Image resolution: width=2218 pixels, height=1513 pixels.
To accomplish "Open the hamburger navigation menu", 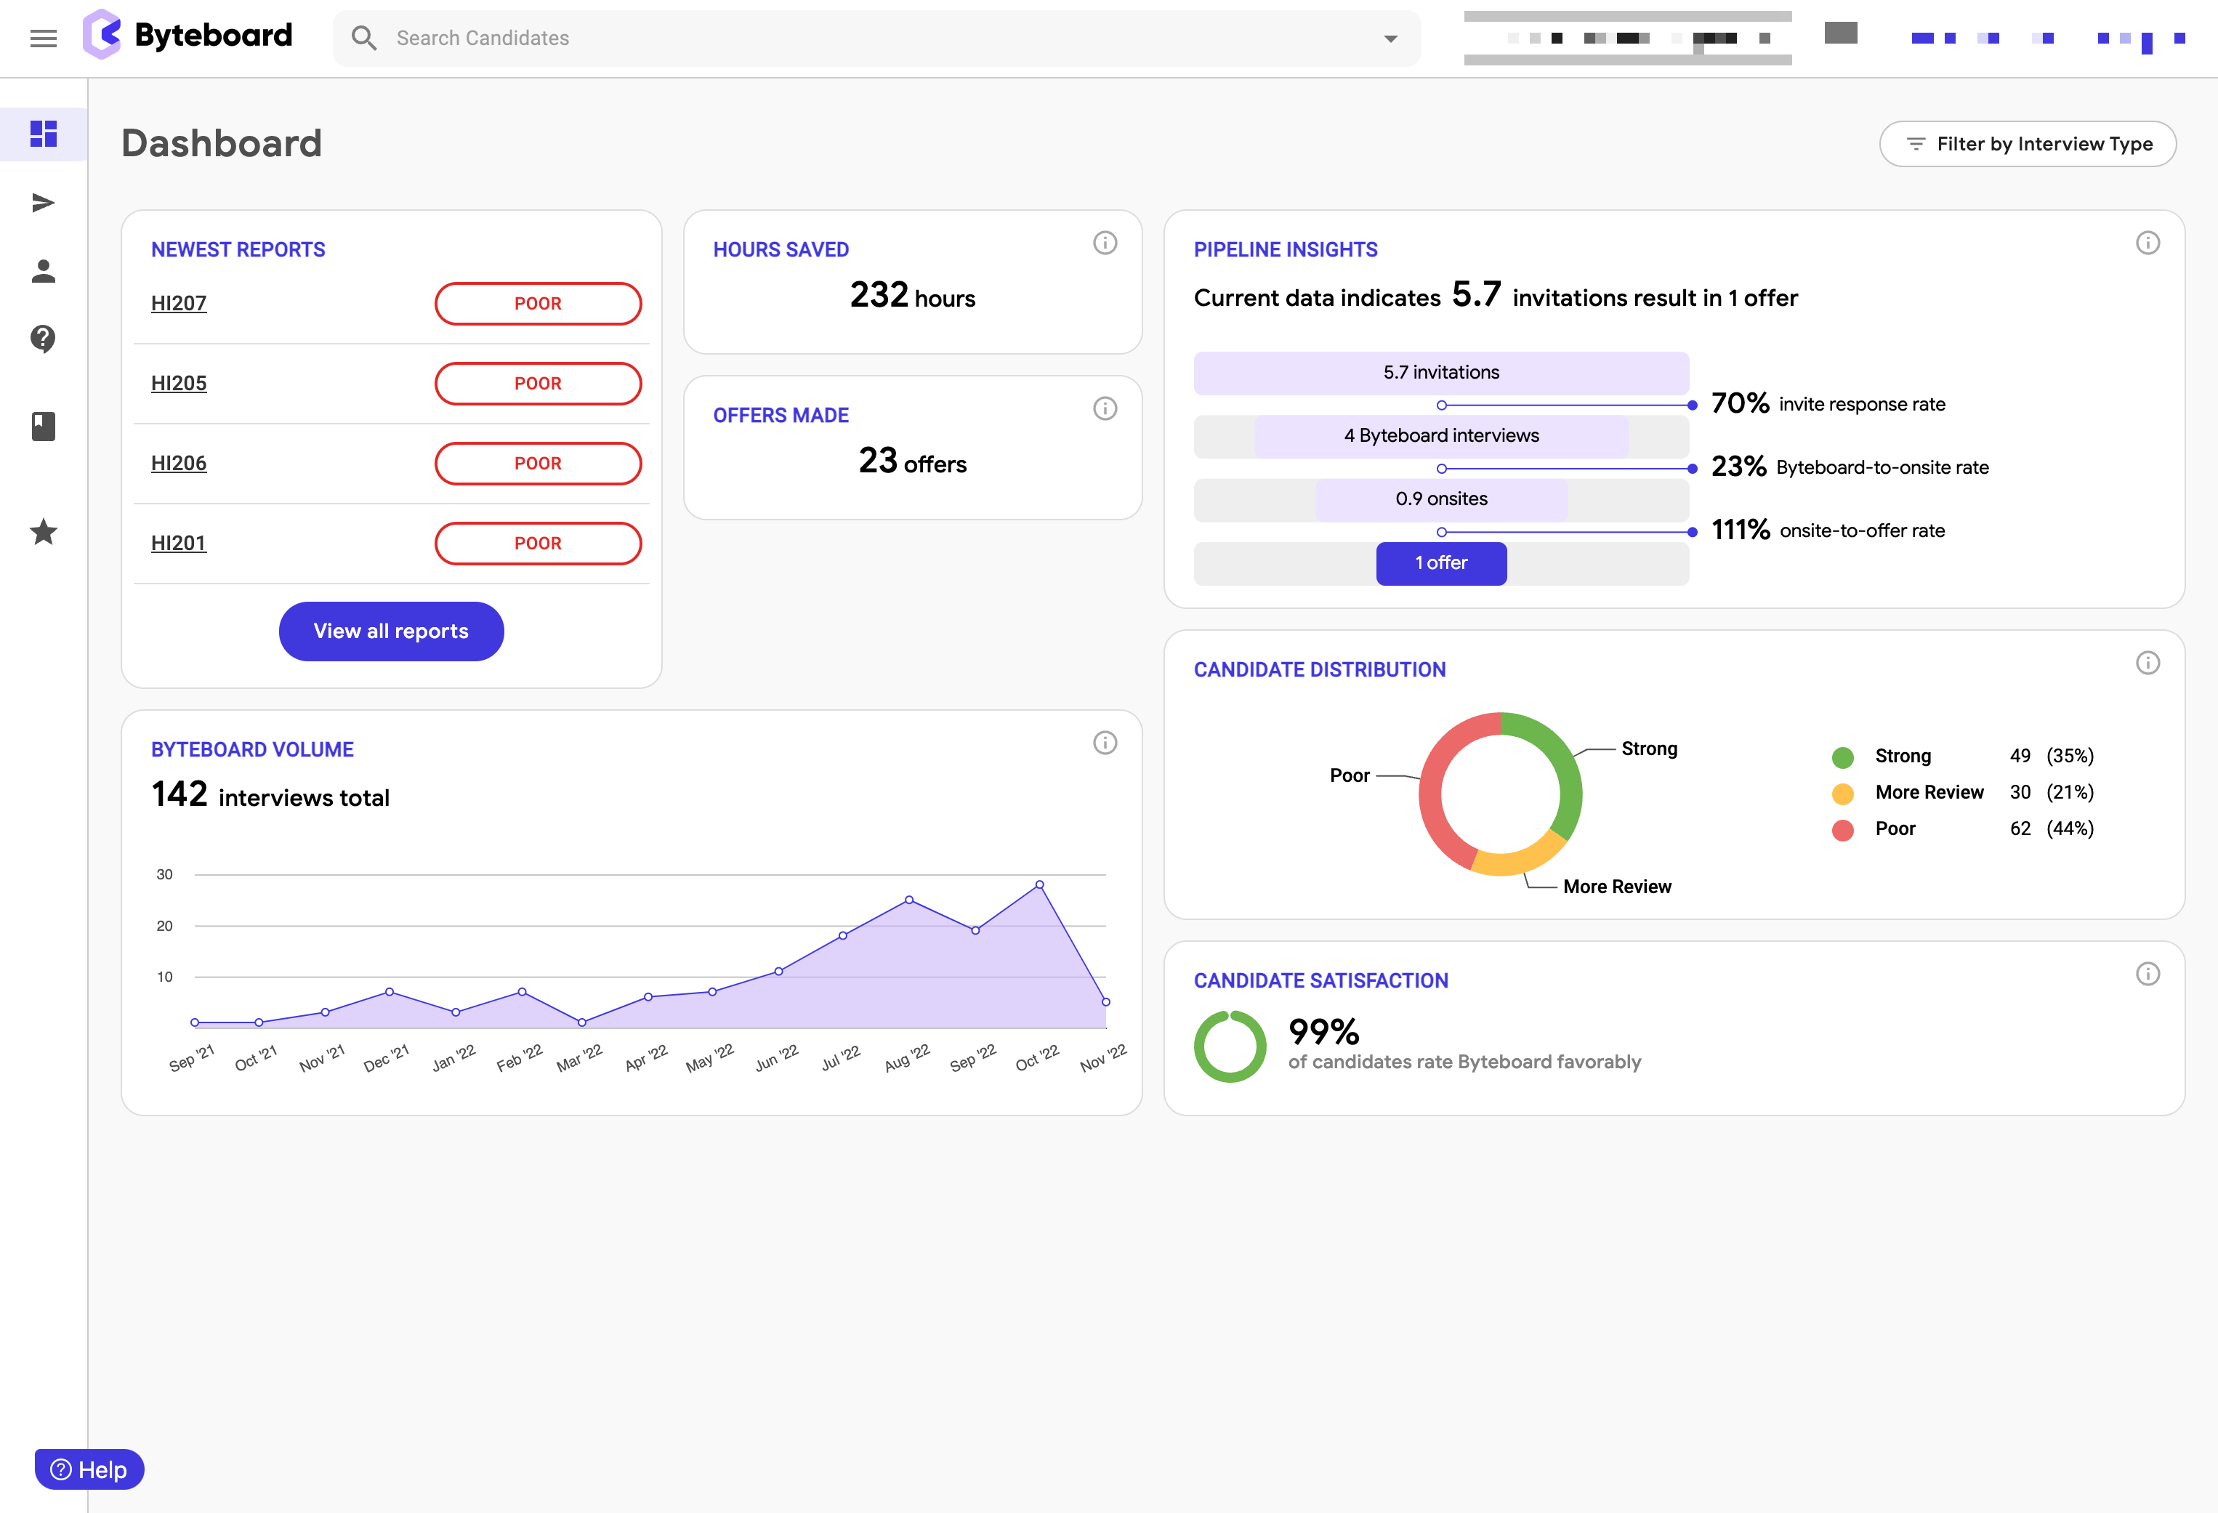I will tap(43, 39).
